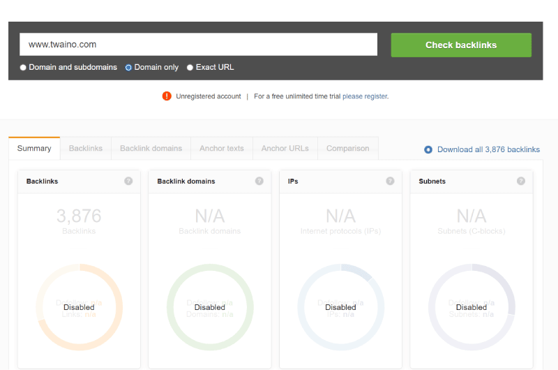Screen dimensions: 558x370
Task: Click the Backlinks card title
Action: tap(42, 182)
